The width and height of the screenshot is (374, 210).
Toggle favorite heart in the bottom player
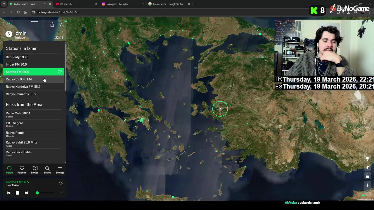click(x=61, y=183)
